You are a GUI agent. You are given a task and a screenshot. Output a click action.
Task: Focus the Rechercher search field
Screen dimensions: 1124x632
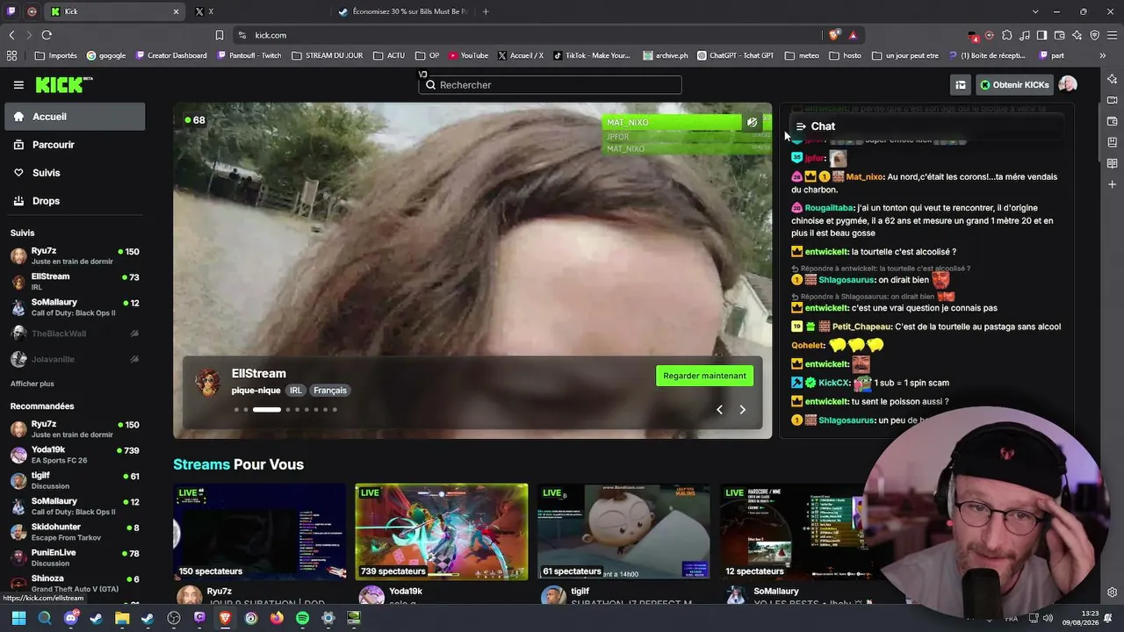pyautogui.click(x=550, y=85)
